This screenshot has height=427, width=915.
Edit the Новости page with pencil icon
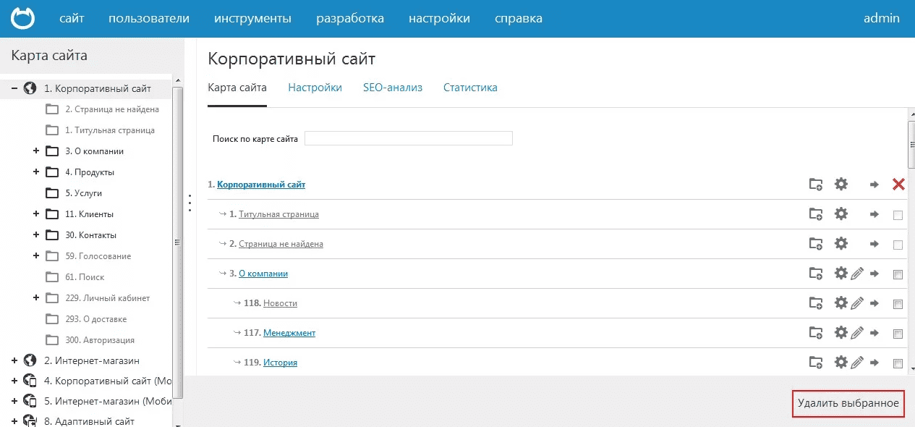point(859,303)
